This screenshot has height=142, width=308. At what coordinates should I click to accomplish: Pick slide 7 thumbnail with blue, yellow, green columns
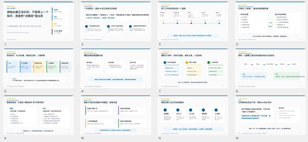(x=193, y=68)
